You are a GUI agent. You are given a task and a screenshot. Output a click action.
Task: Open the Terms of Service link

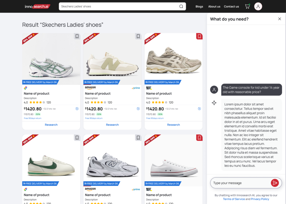(234, 199)
